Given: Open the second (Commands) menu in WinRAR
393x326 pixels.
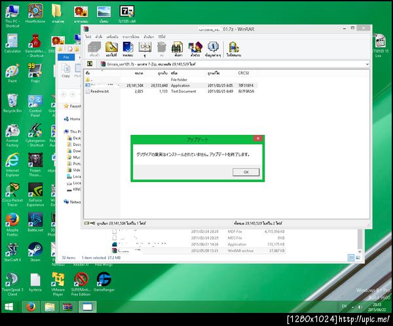Looking at the screenshot, I should (99, 37).
